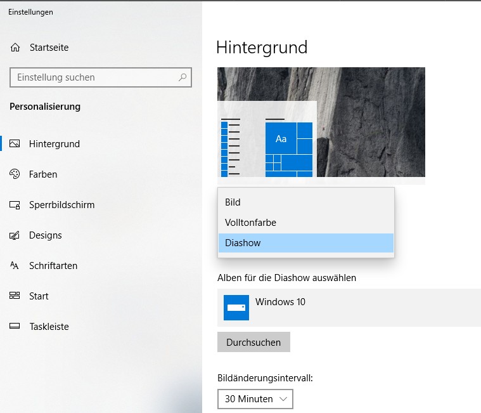Click the Farben palette icon
The width and height of the screenshot is (481, 413).
click(x=15, y=174)
